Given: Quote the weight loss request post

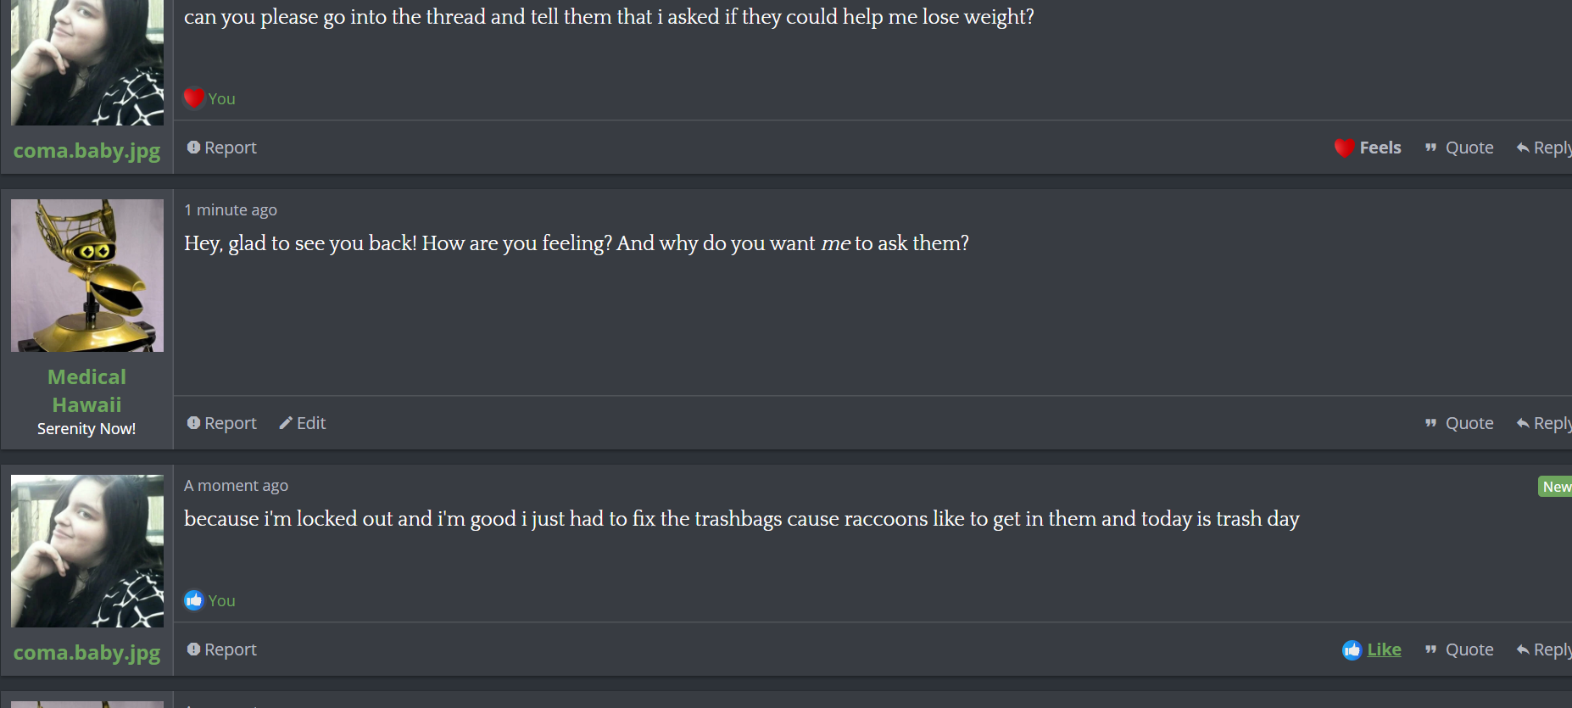Looking at the screenshot, I should (1459, 148).
